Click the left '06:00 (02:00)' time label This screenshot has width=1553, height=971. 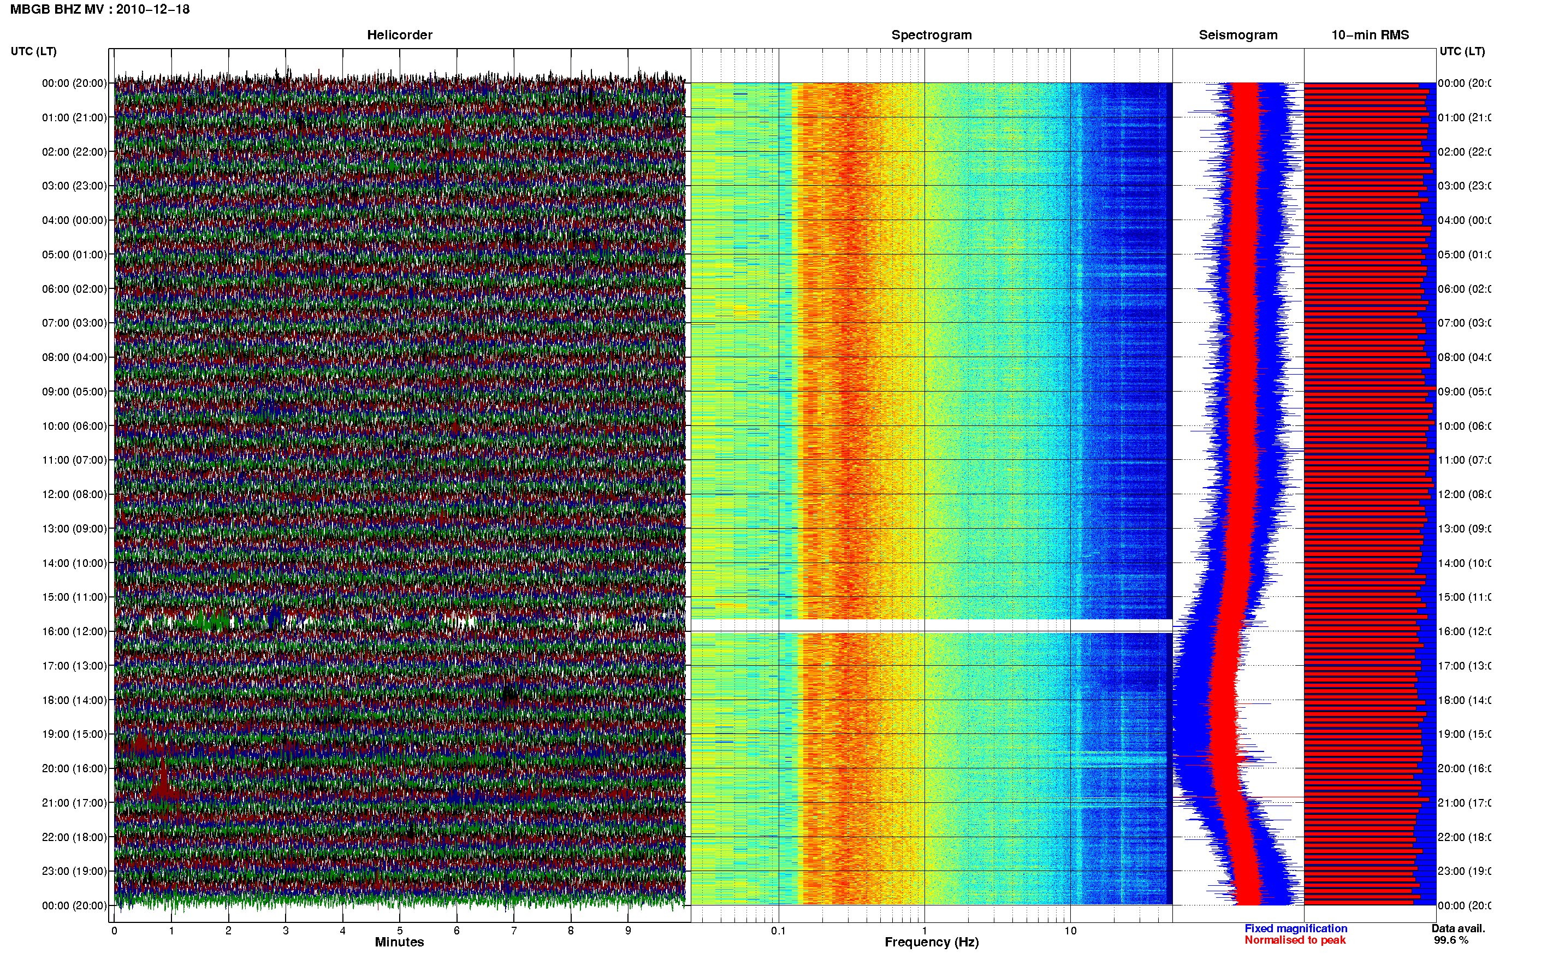click(74, 289)
